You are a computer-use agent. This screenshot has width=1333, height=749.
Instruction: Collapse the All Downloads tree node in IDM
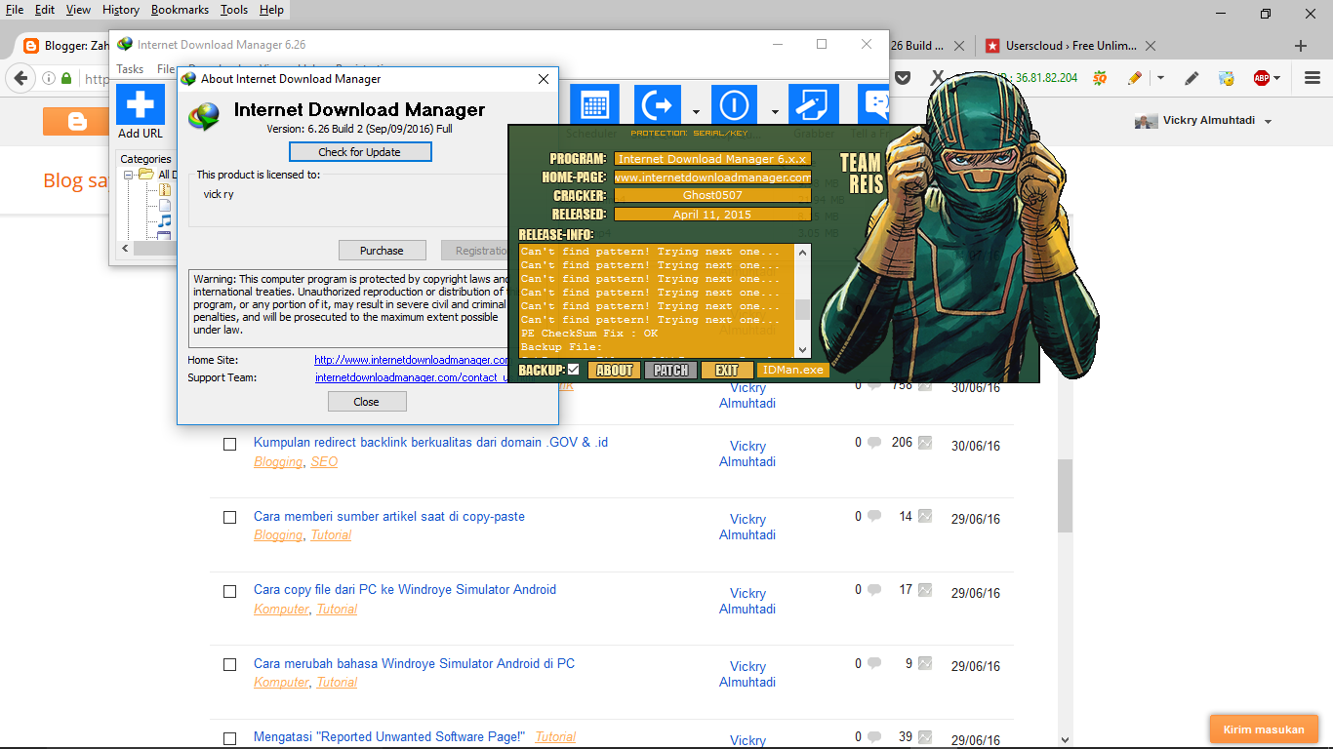(x=128, y=175)
